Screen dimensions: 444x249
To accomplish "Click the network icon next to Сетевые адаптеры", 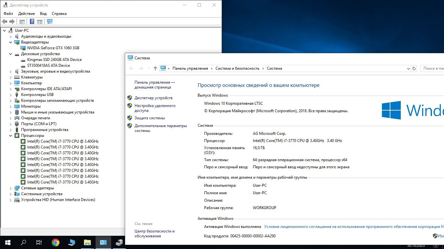I will pyautogui.click(x=17, y=188).
